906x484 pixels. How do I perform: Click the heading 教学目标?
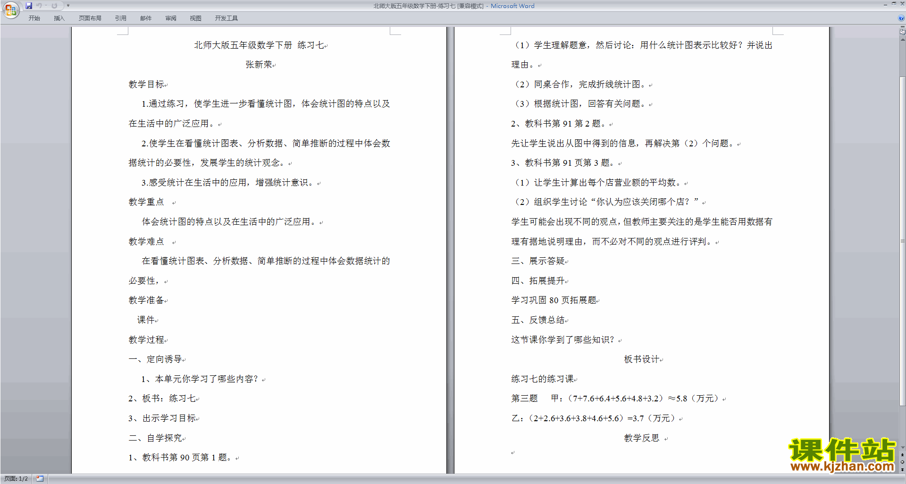(146, 85)
